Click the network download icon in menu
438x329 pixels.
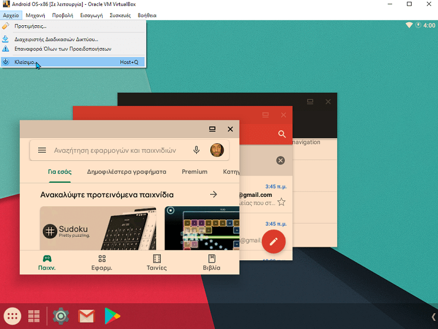click(x=6, y=39)
